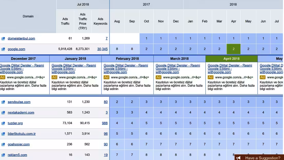
Task: Open tuzder.org ads keywords count 988
Action: 105,123
